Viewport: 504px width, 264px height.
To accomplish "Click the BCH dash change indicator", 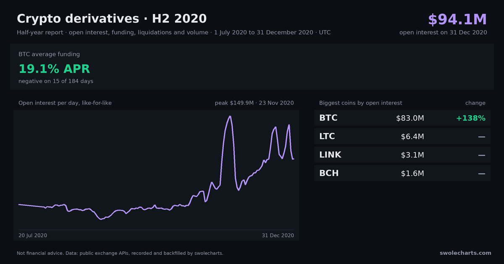I will click(482, 173).
